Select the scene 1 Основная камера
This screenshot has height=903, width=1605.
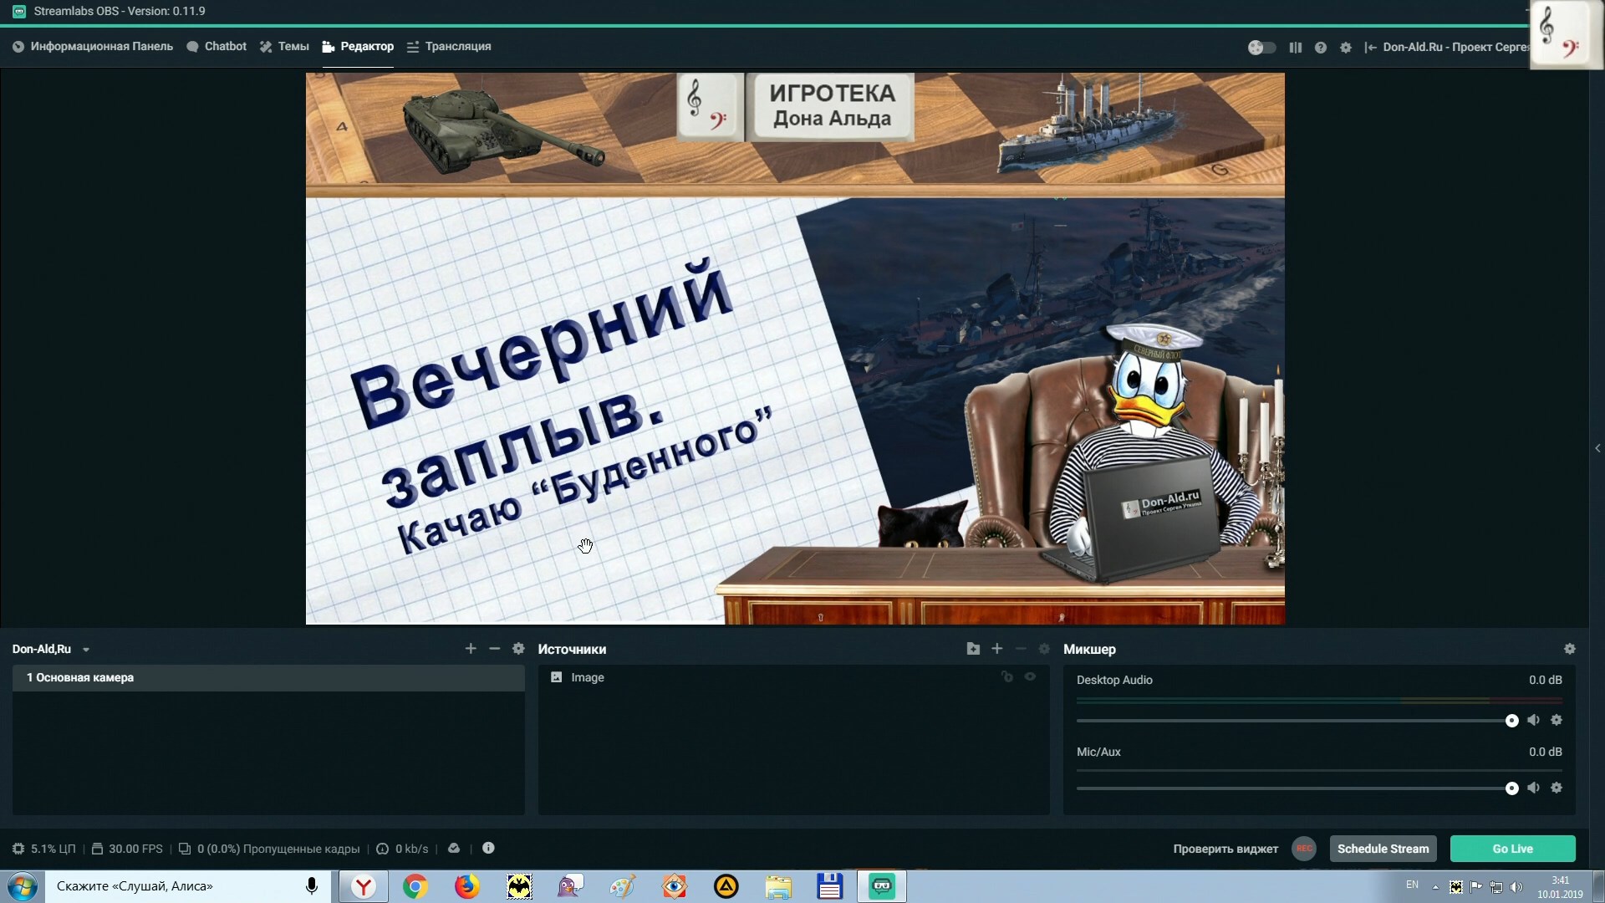coord(268,678)
